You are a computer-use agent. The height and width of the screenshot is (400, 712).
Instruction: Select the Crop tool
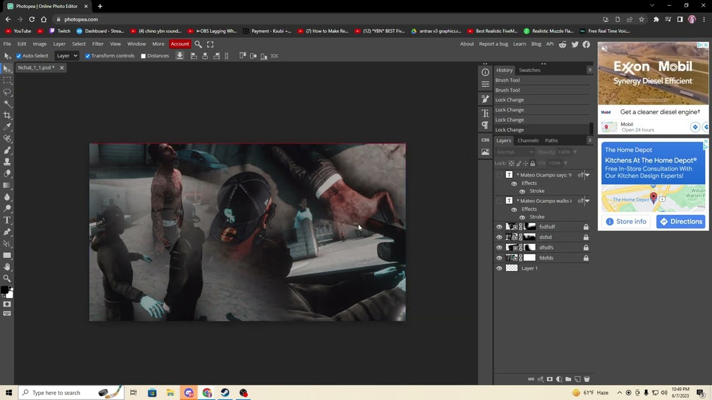click(7, 115)
